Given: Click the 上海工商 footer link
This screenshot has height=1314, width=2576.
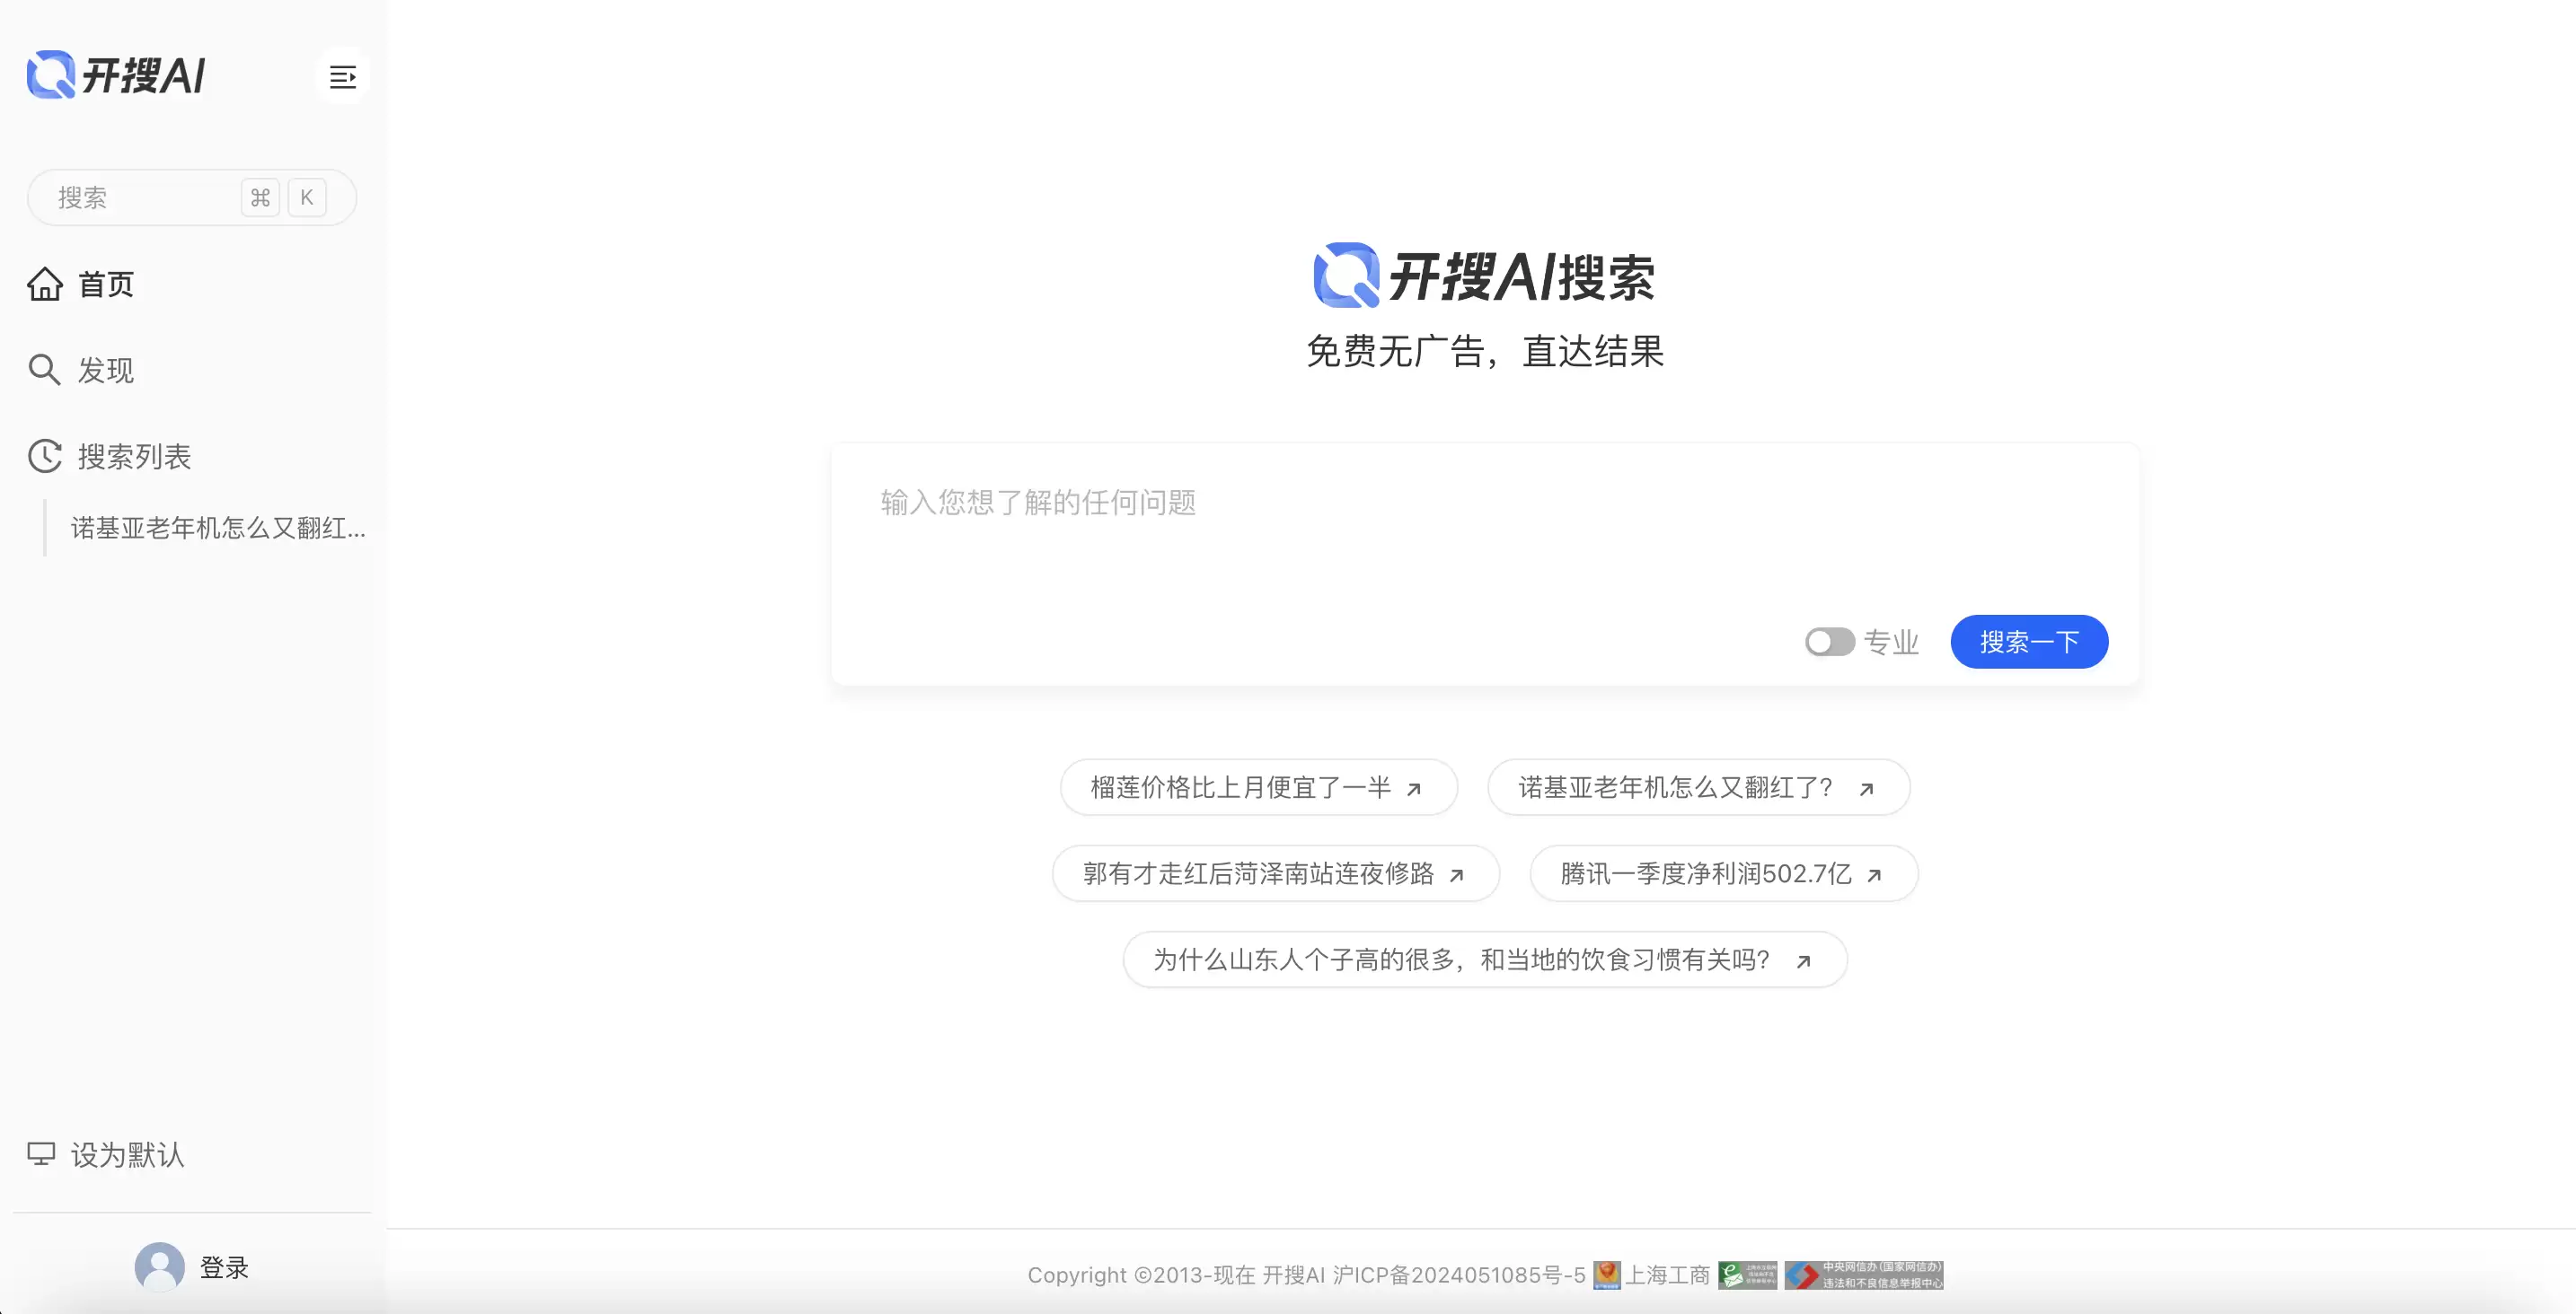Looking at the screenshot, I should 1667,1275.
